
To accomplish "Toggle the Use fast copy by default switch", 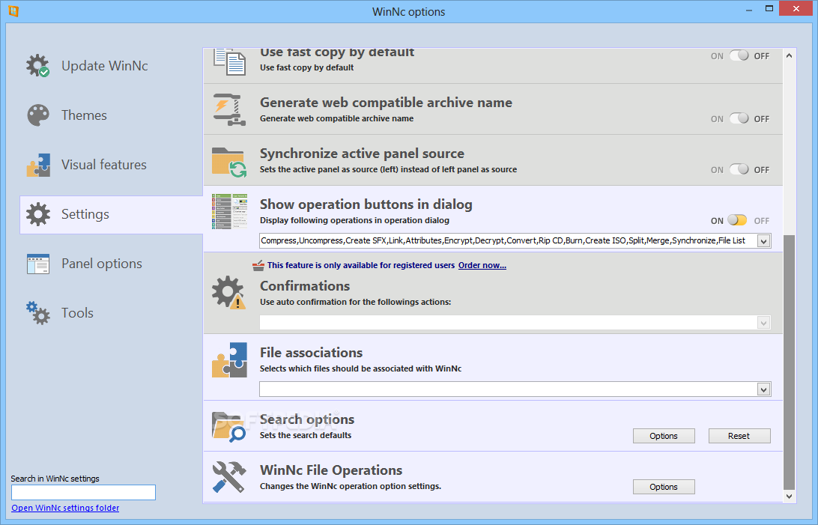I will (x=739, y=55).
